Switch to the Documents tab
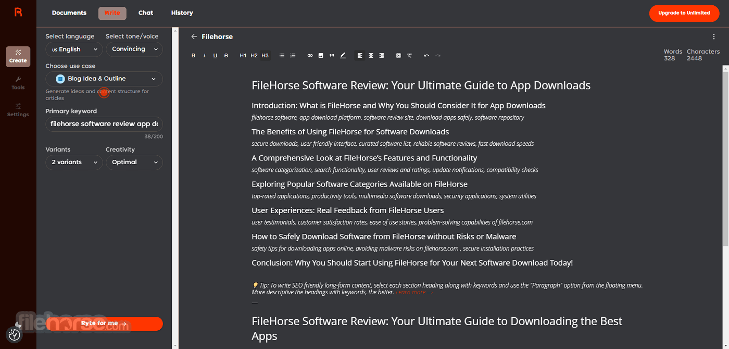 click(x=69, y=13)
